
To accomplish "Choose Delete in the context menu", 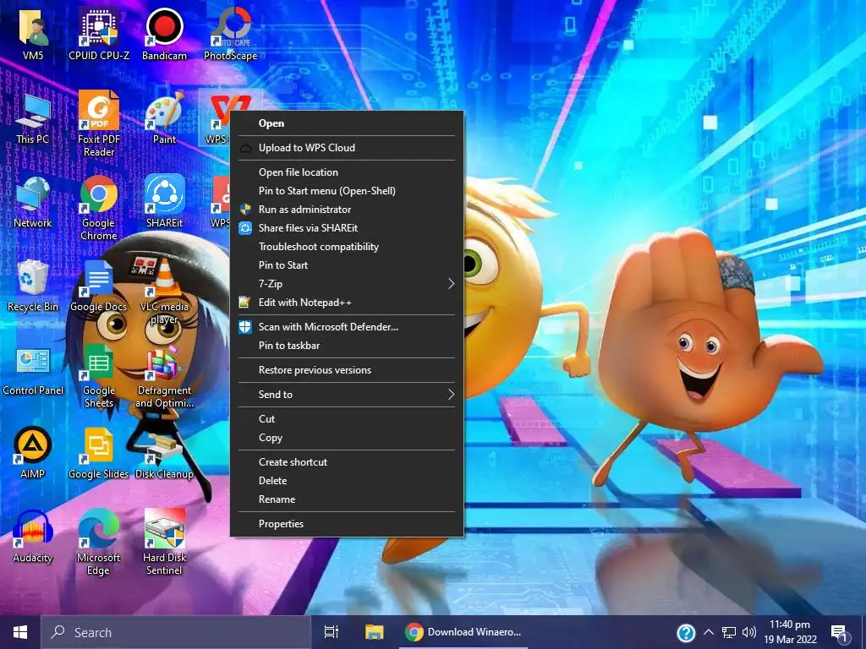I will 346,481.
